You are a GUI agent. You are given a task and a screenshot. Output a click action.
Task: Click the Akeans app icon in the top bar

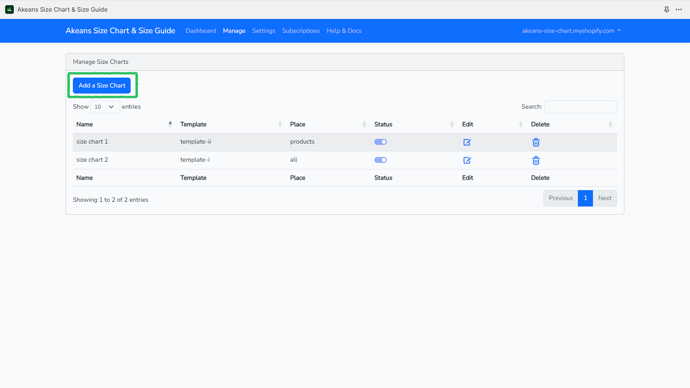pyautogui.click(x=9, y=9)
